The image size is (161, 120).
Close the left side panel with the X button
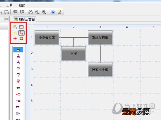(6, 19)
